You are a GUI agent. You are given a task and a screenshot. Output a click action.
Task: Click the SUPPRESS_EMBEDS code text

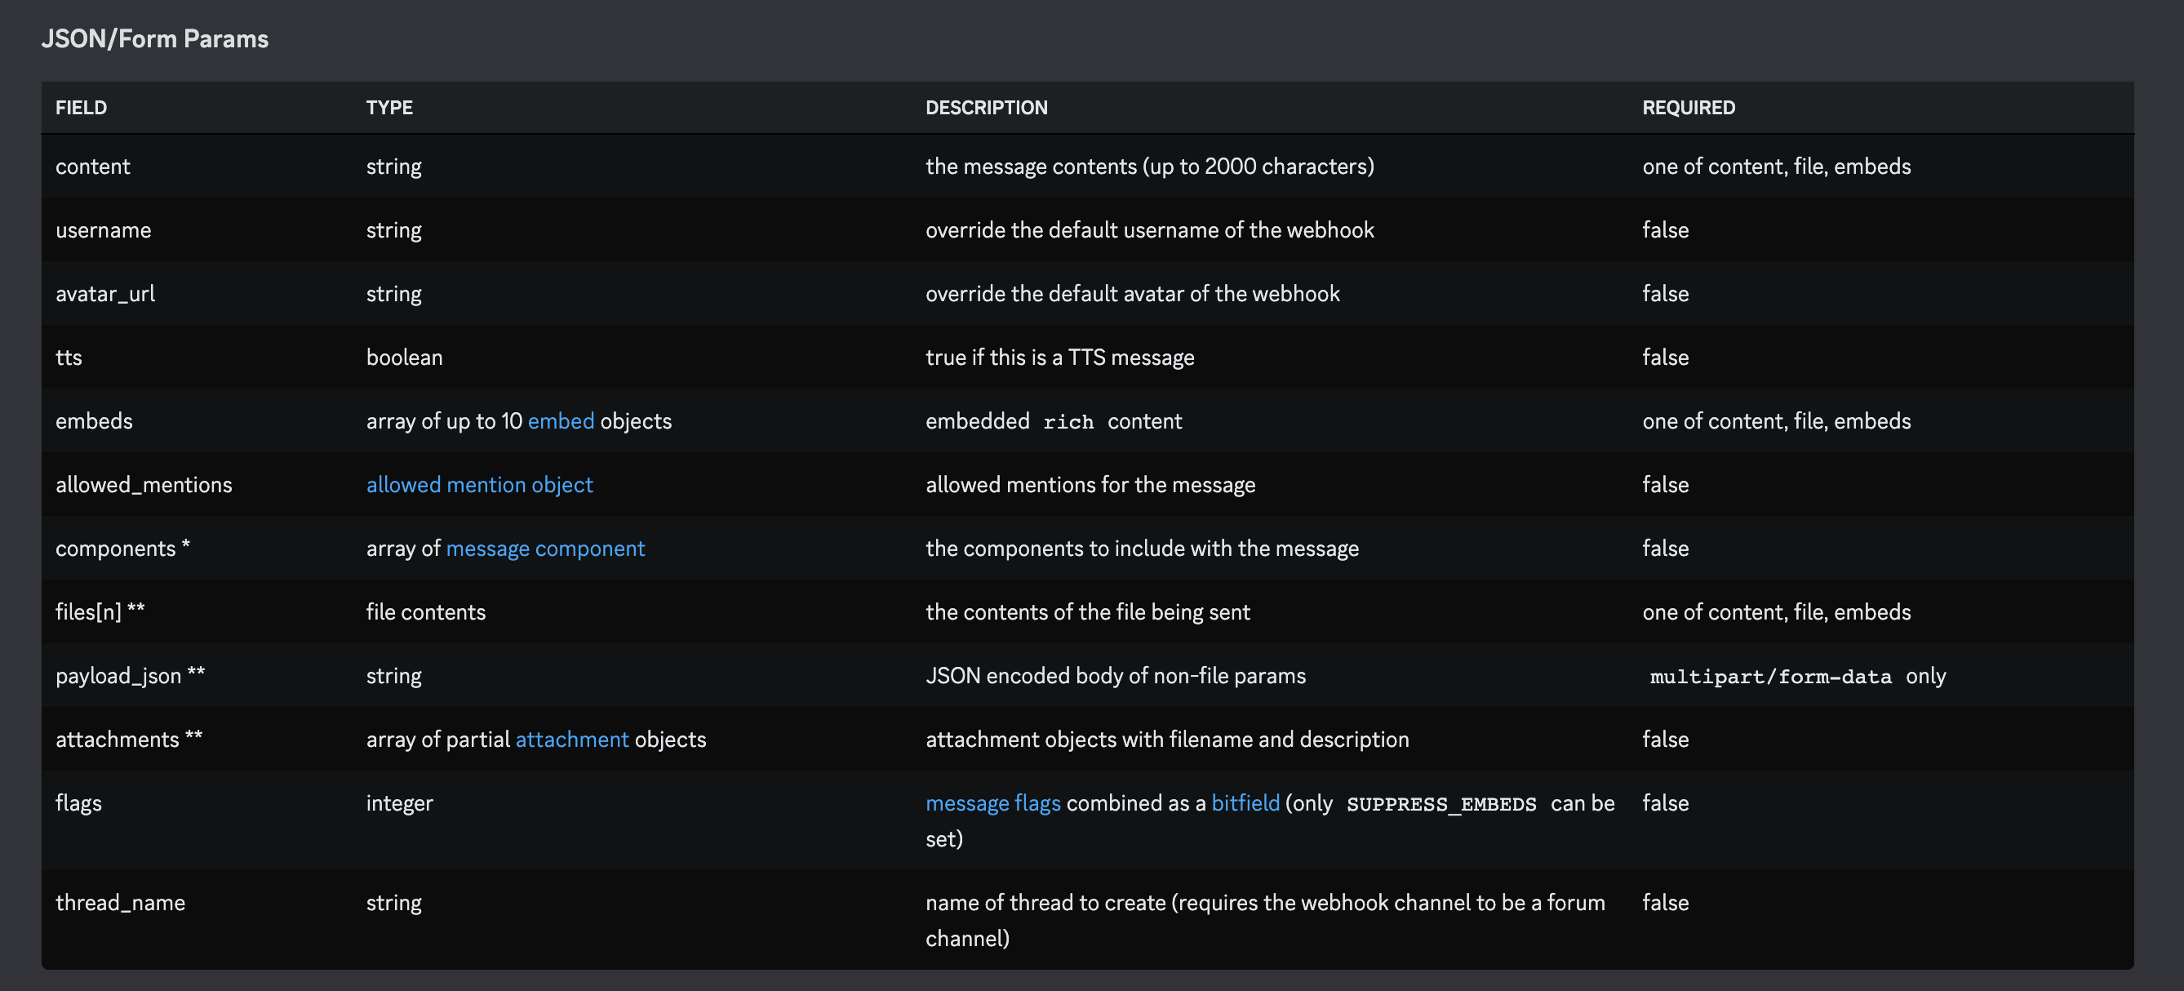point(1440,803)
